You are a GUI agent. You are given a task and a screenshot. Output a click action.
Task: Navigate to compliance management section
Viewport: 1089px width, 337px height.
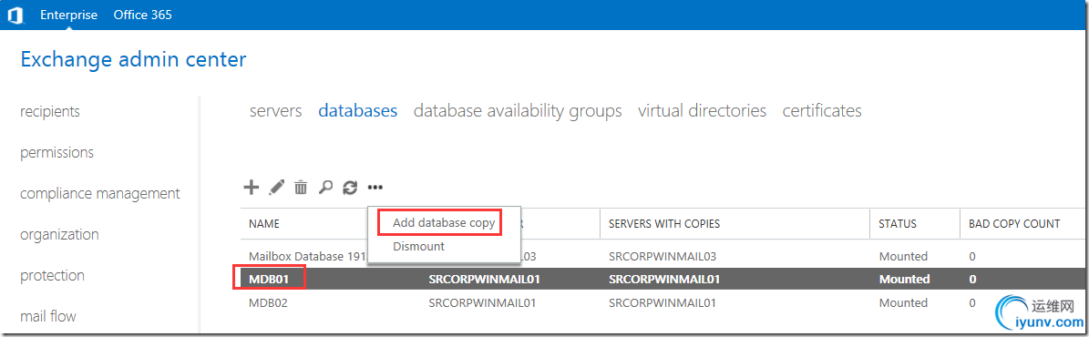point(100,193)
